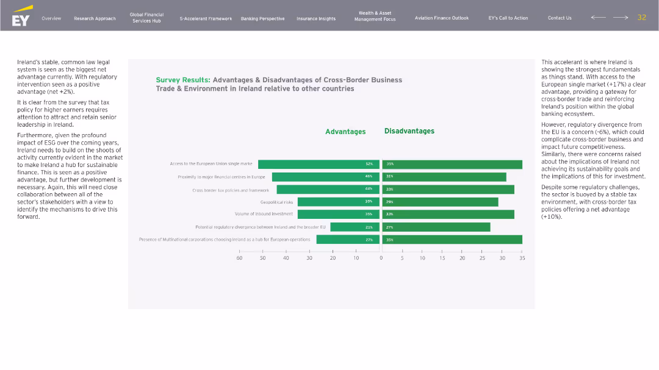Click the paragraph starting 'It is clear from the survey'

tap(67, 113)
